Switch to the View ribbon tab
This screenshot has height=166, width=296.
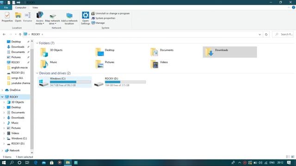click(x=35, y=7)
